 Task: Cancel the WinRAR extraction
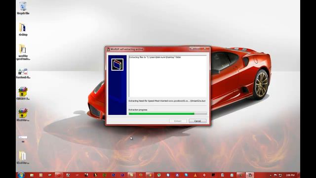pyautogui.click(x=197, y=121)
